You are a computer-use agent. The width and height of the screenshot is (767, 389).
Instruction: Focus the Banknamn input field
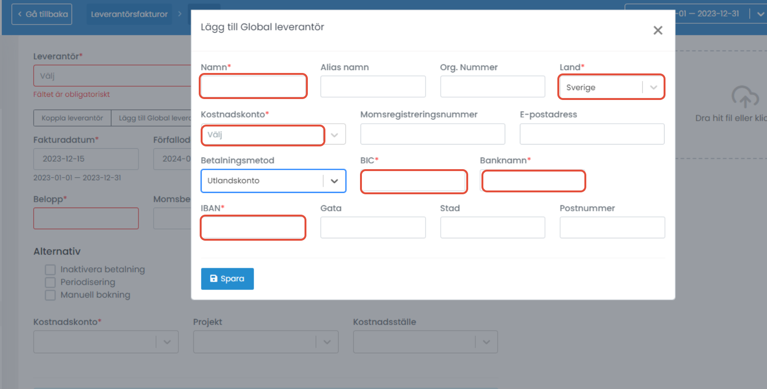pos(534,181)
